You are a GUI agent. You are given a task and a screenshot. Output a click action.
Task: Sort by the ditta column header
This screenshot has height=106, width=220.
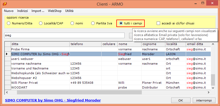40,44
